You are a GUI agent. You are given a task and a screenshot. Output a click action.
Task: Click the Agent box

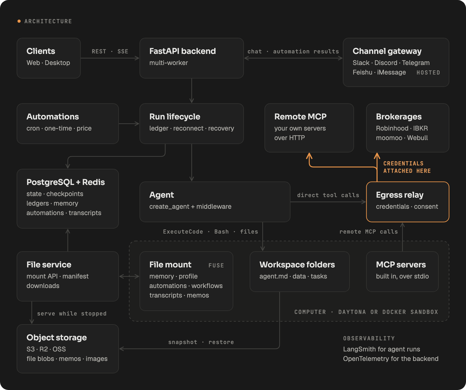215,202
